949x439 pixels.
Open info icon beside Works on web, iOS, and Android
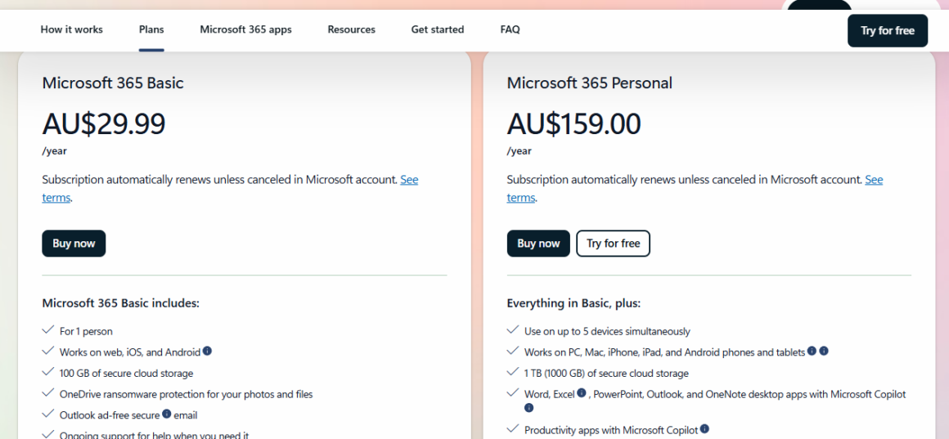(208, 351)
